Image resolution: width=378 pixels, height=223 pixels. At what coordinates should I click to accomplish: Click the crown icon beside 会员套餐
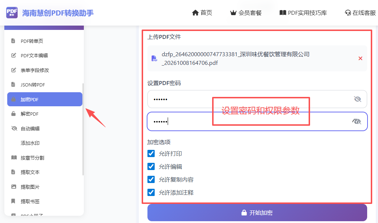coord(233,13)
